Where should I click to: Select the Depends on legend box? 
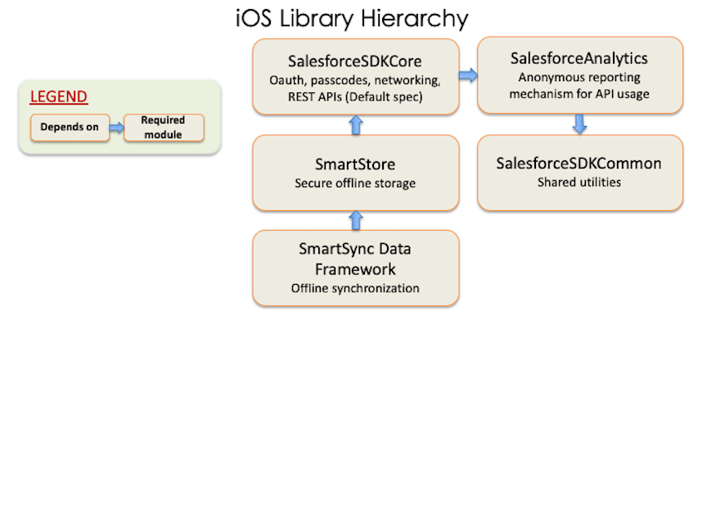[70, 128]
